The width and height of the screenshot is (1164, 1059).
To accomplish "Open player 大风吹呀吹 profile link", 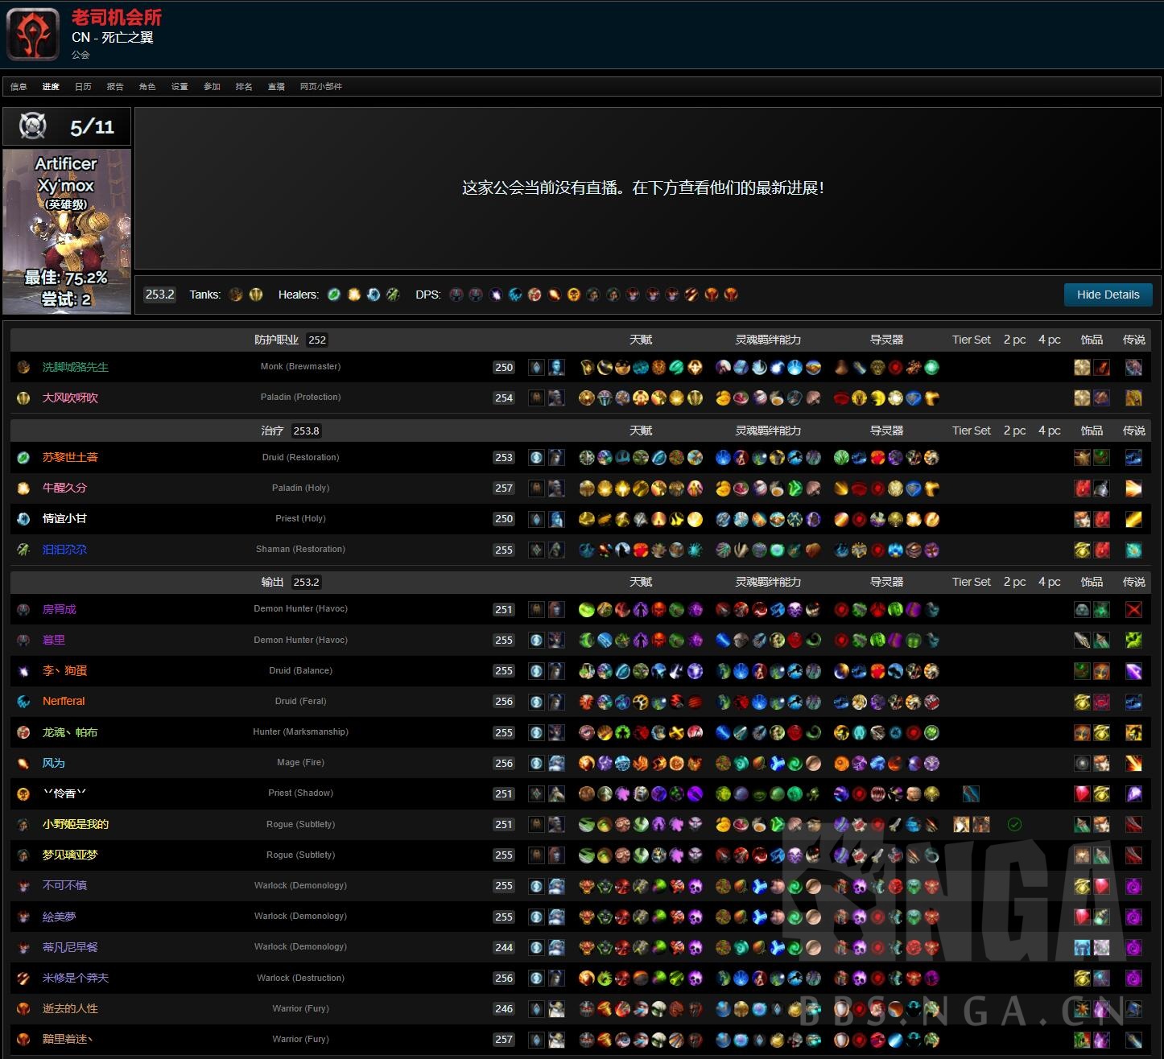I will tap(70, 398).
